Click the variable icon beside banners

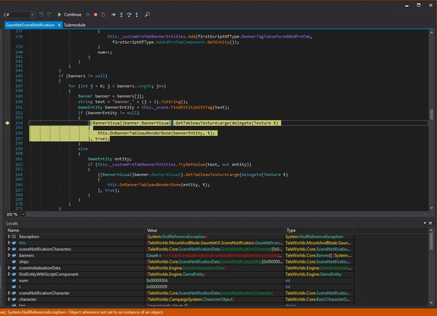click(x=14, y=255)
